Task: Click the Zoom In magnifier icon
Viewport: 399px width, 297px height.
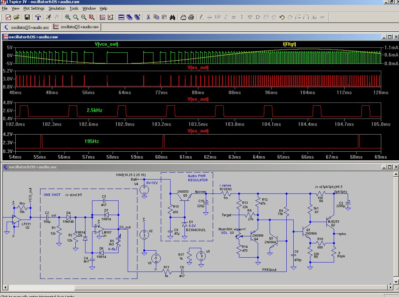Action: click(x=68, y=17)
